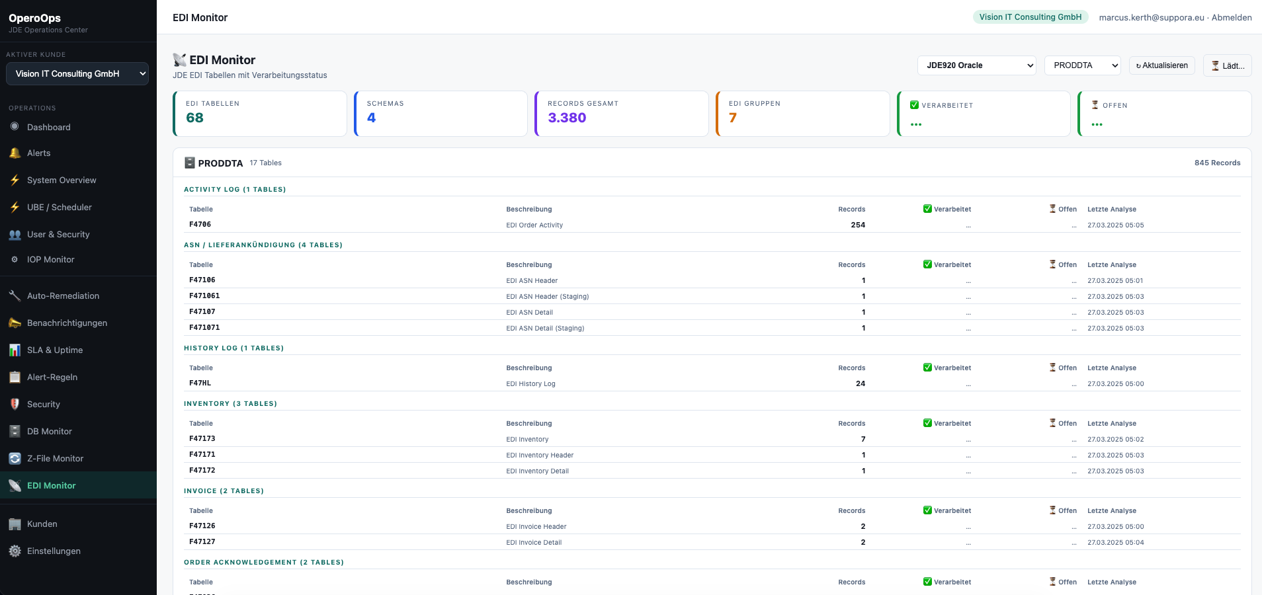The image size is (1262, 595).
Task: Click the Z-File Monitor sync icon
Action: [15, 459]
